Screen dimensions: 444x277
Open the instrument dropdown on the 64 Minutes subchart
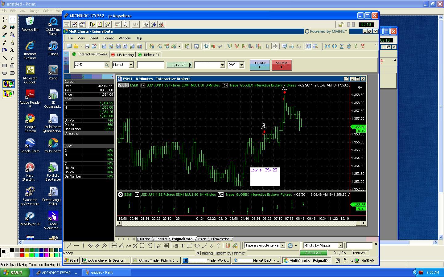click(x=137, y=195)
